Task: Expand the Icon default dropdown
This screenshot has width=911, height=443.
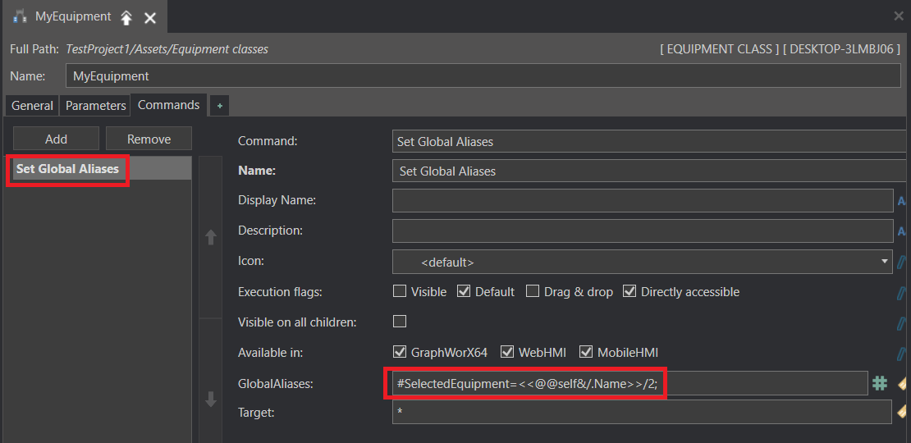Action: point(643,261)
